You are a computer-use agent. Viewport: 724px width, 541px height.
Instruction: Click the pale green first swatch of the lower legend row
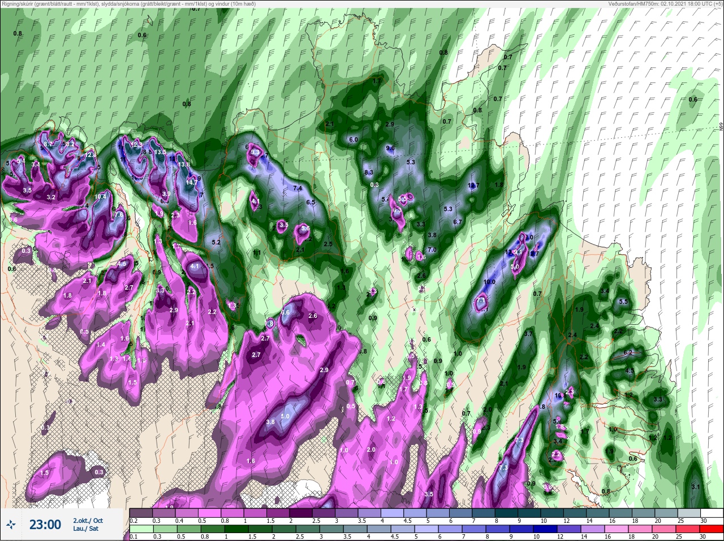tap(140, 529)
